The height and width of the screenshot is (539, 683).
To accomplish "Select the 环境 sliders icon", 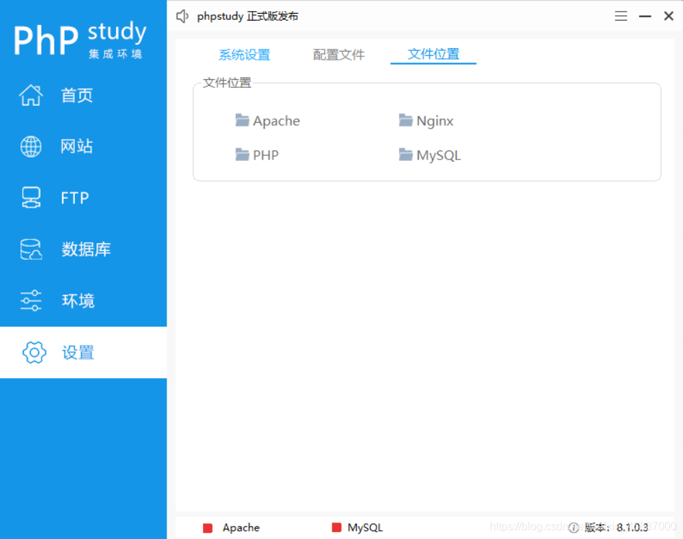I will click(x=30, y=300).
